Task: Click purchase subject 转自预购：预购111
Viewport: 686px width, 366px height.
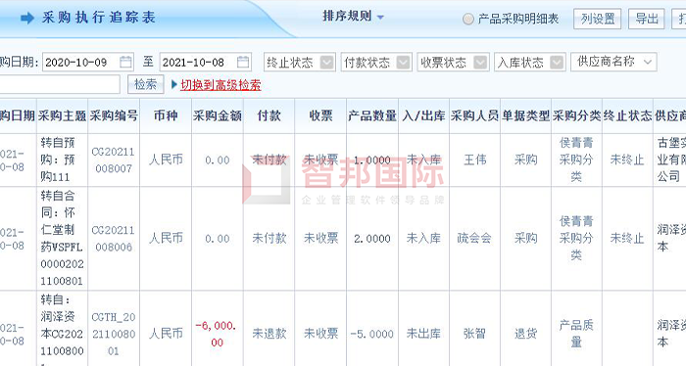Action: click(x=58, y=160)
